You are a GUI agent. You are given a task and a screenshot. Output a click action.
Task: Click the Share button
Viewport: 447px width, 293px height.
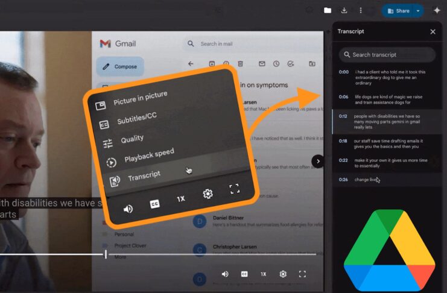click(x=399, y=11)
